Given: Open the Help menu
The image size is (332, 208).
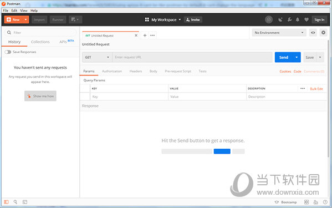Looking at the screenshot, I should click(x=34, y=11).
